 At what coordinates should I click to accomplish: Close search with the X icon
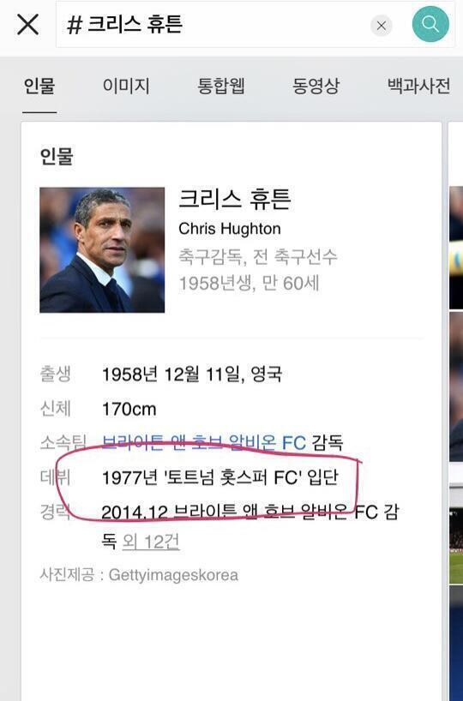(27, 24)
